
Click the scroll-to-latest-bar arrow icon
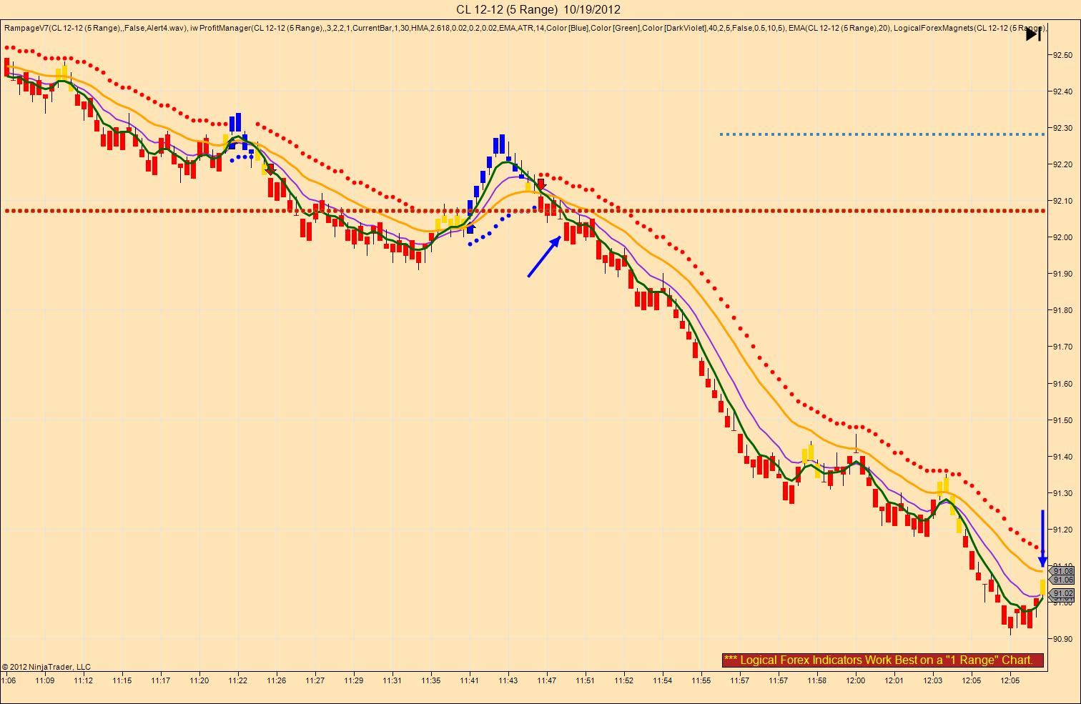(x=1034, y=34)
